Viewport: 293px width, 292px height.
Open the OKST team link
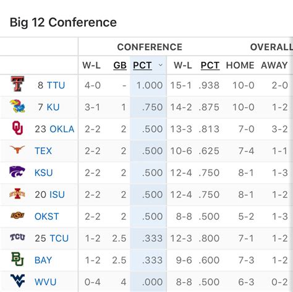47,217
